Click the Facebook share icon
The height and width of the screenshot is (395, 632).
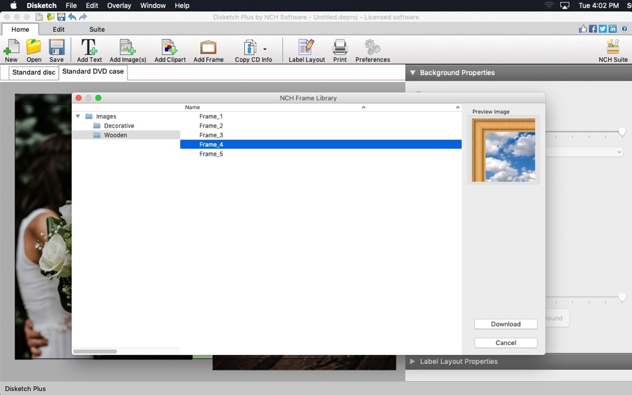[x=593, y=29]
